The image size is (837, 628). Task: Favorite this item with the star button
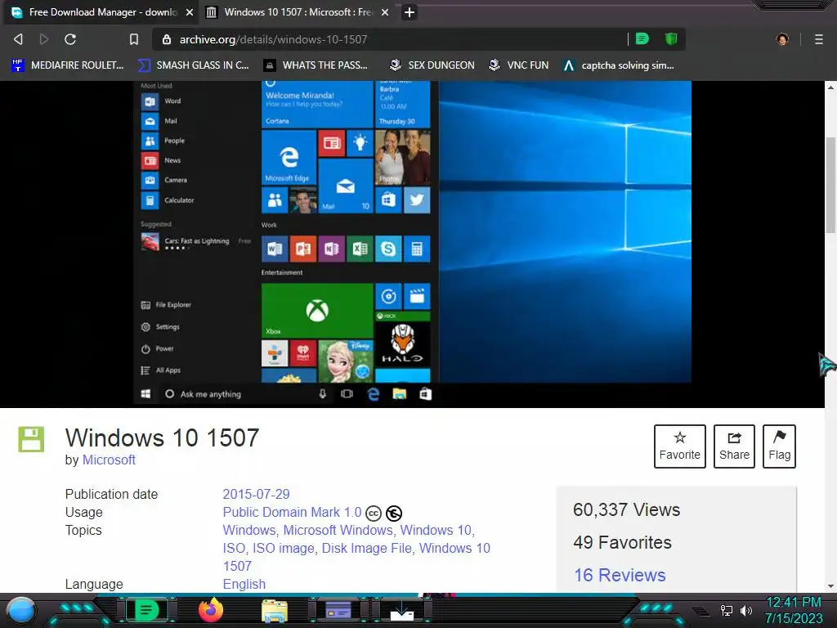click(x=679, y=446)
